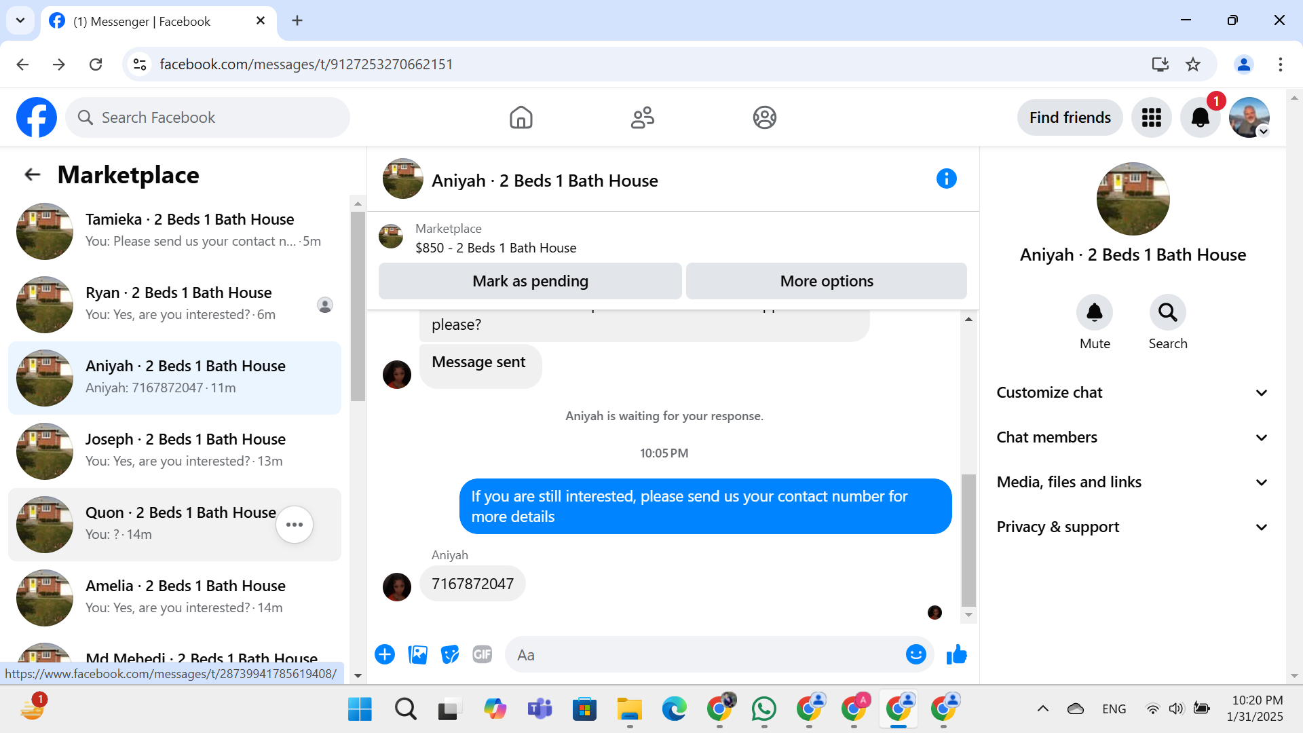This screenshot has width=1303, height=733.
Task: Click the Find friends button
Action: (x=1070, y=117)
